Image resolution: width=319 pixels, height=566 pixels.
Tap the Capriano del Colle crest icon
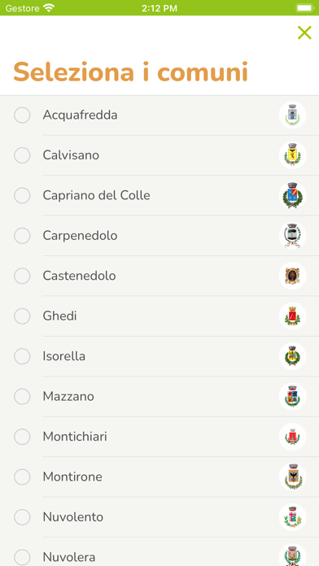[292, 196]
